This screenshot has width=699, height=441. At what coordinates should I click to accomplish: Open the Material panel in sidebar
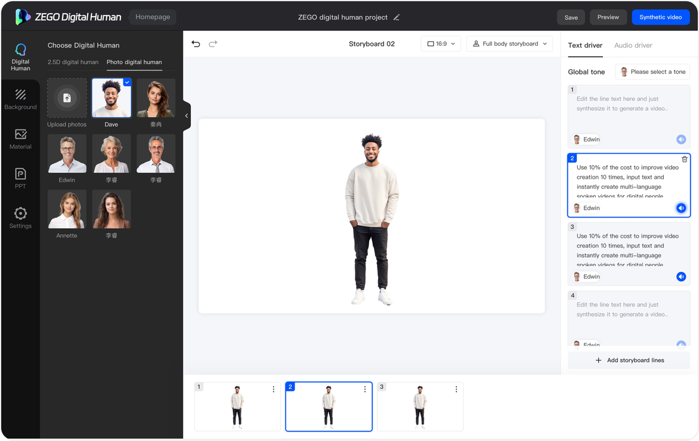coord(20,139)
